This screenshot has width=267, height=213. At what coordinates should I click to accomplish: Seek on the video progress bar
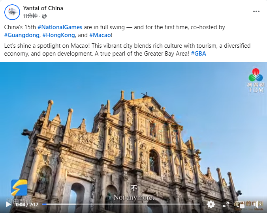tap(121, 204)
